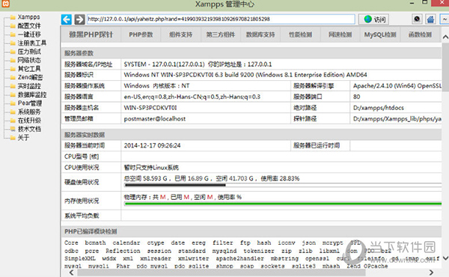Select 实时监控 in the sidebar
The height and width of the screenshot is (277, 449).
[x=29, y=86]
